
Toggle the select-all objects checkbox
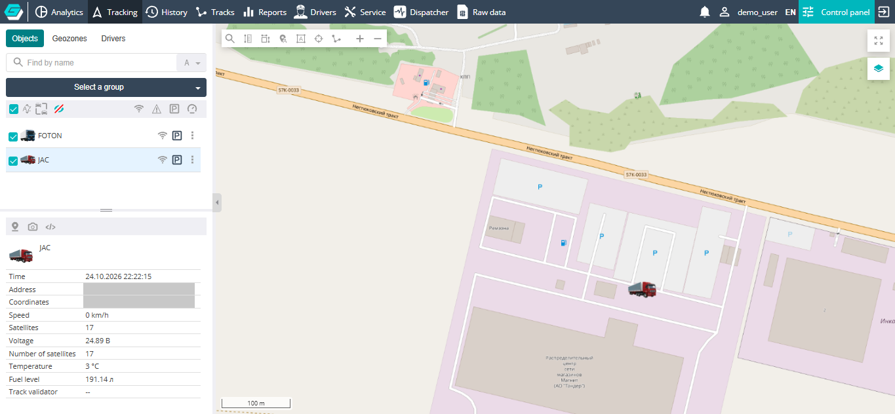13,109
